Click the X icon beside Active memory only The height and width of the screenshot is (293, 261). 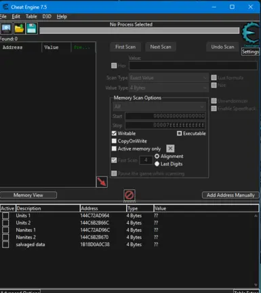point(170,149)
